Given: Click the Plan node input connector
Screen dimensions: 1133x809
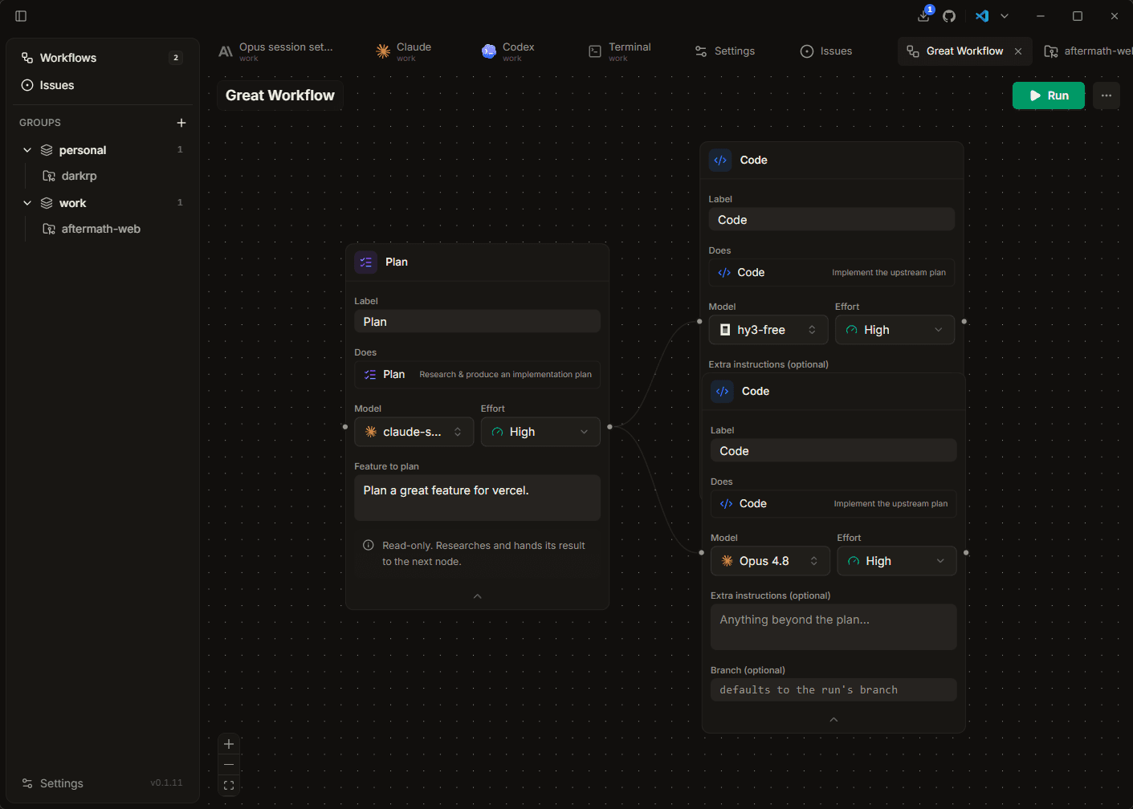Looking at the screenshot, I should pos(345,427).
